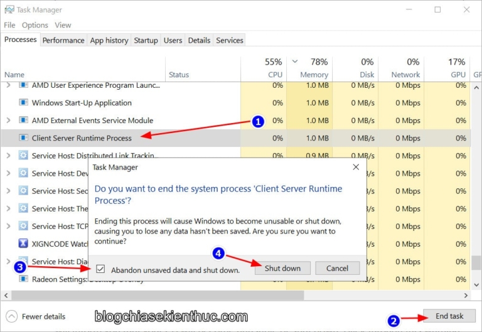Click Cancel in the confirmation dialog
The image size is (482, 332).
[x=337, y=268]
